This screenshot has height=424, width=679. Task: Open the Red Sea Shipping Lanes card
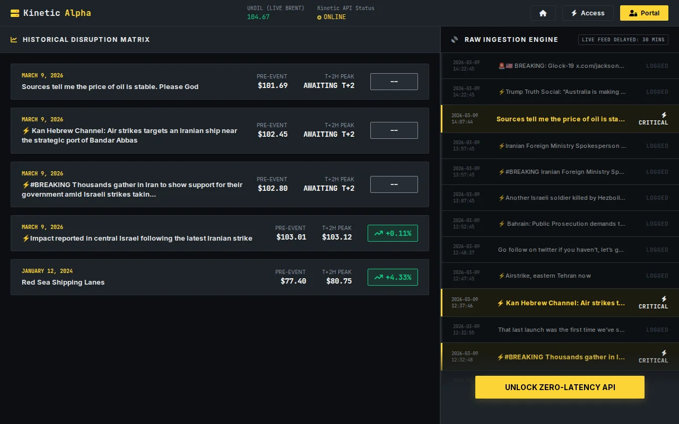tap(220, 277)
